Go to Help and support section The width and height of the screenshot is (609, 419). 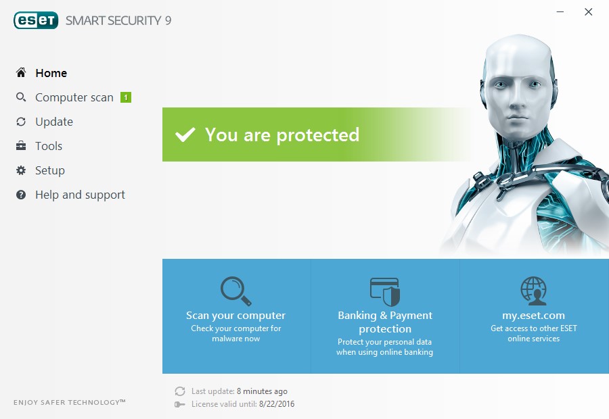[80, 195]
